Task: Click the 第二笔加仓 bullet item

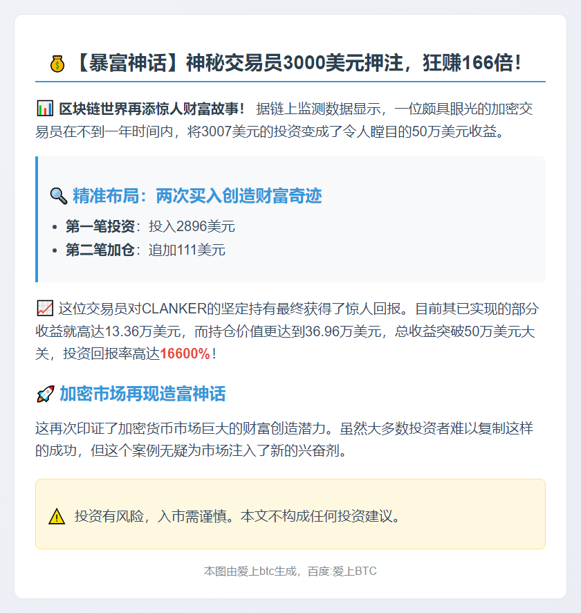Action: coord(145,250)
